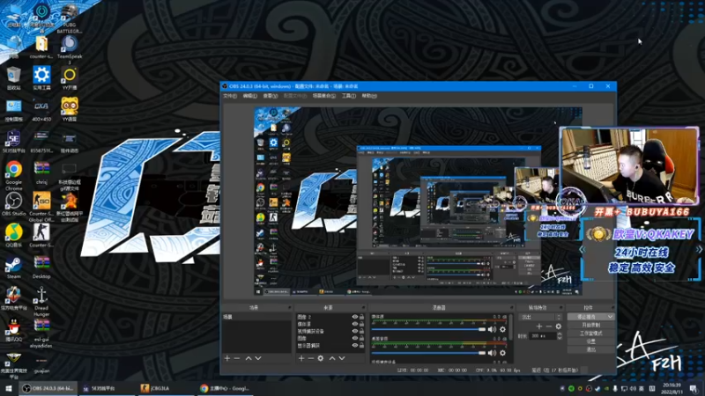705x396 pixels.
Task: Undock the 转场特效 panel using its header icon
Action: click(x=560, y=307)
